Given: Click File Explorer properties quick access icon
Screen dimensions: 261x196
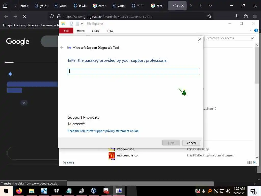Looking at the screenshot, I should pyautogui.click(x=72, y=24).
